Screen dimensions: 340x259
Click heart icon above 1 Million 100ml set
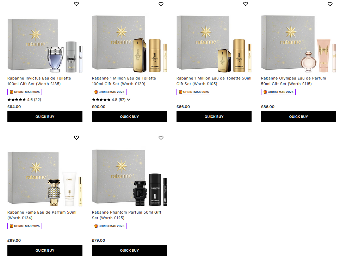(x=161, y=4)
